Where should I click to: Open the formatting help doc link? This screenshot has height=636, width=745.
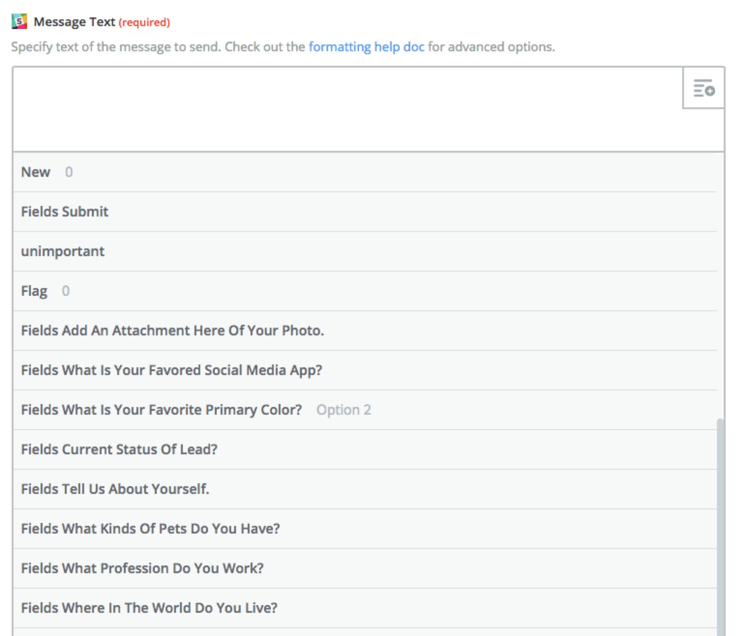pos(366,47)
